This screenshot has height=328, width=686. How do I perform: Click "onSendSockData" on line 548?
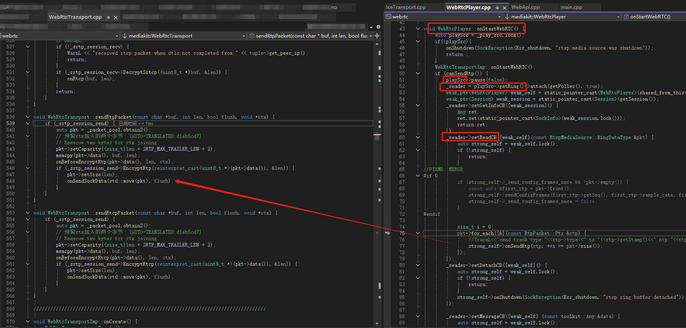pos(87,181)
